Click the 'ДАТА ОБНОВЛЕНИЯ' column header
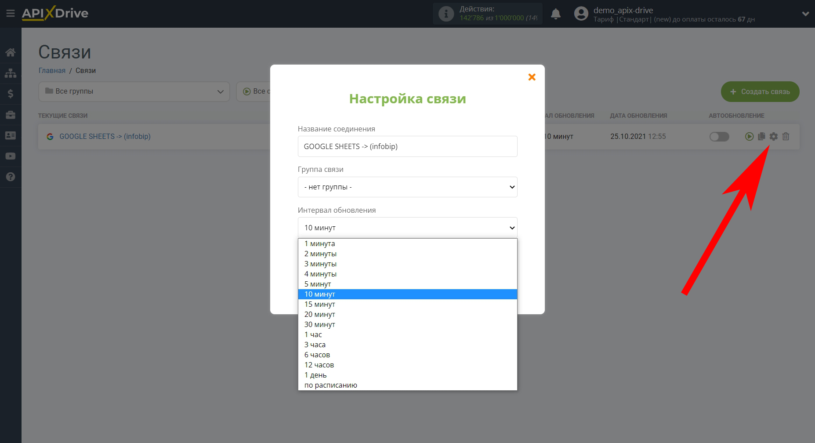 pos(638,116)
